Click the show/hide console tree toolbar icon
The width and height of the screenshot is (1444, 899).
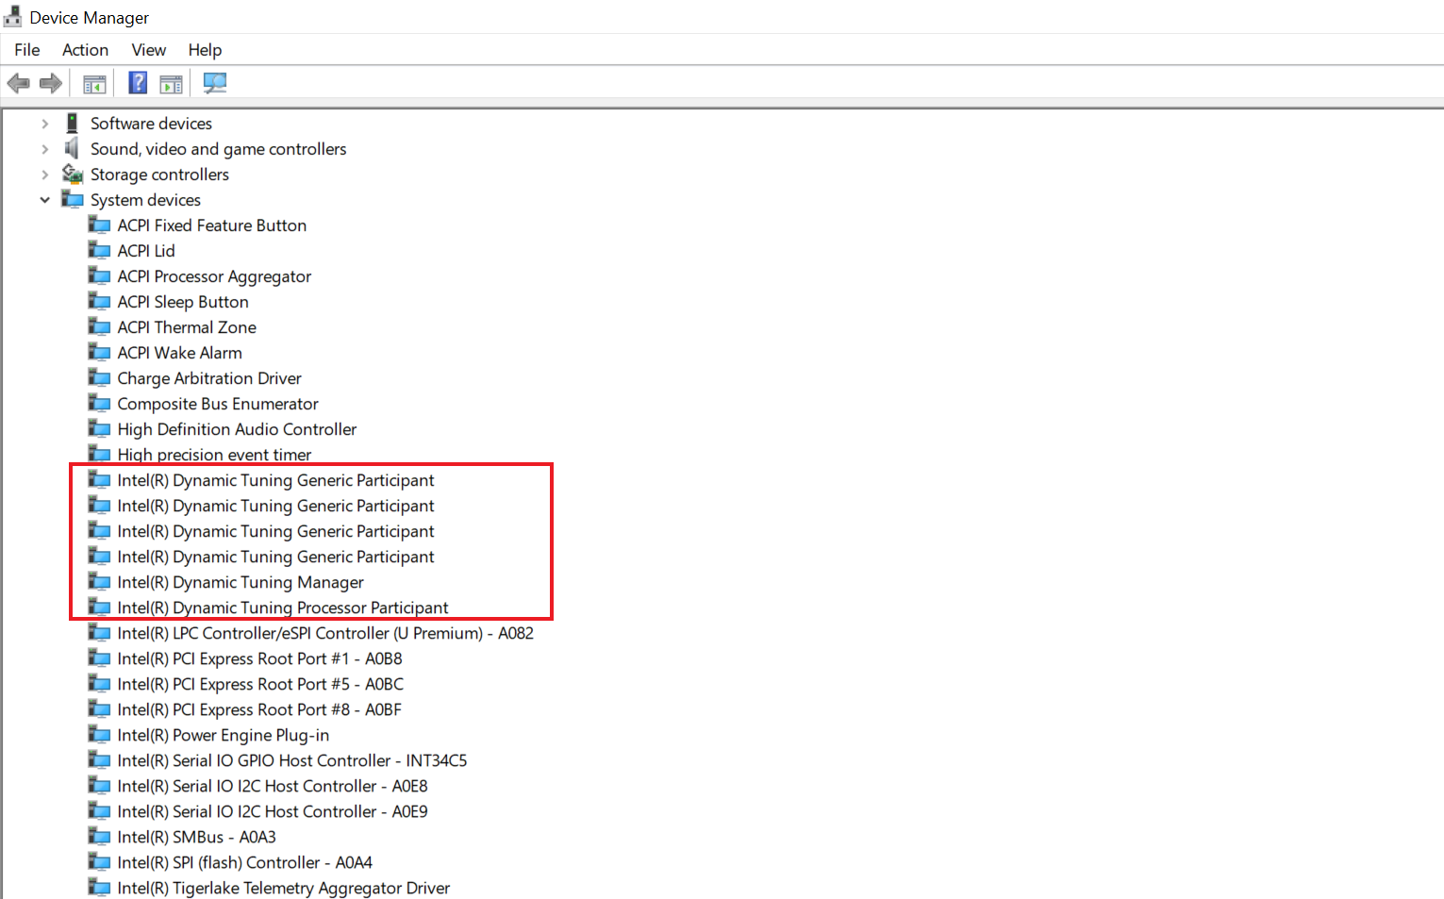click(94, 84)
